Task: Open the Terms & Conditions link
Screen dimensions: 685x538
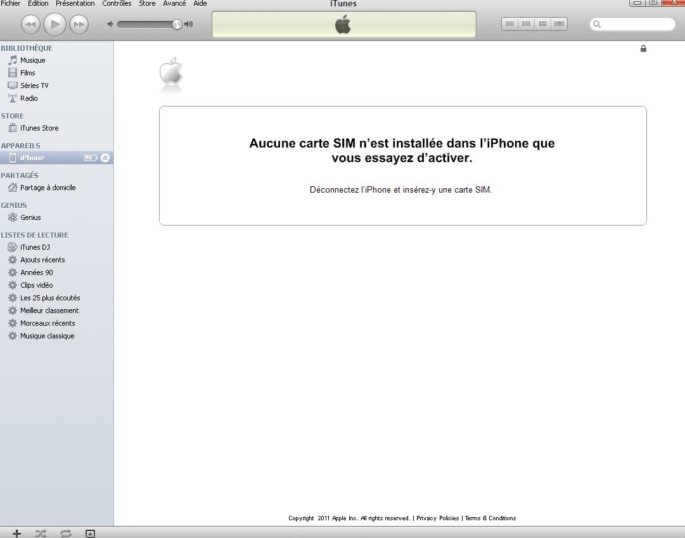Action: pos(490,518)
